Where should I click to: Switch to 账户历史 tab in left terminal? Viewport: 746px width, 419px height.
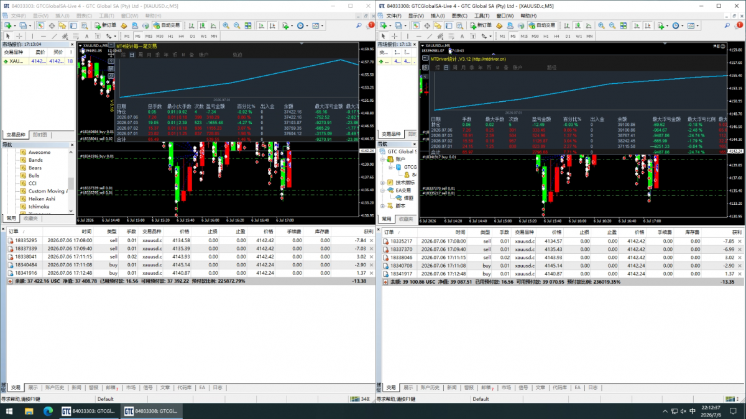tap(55, 387)
